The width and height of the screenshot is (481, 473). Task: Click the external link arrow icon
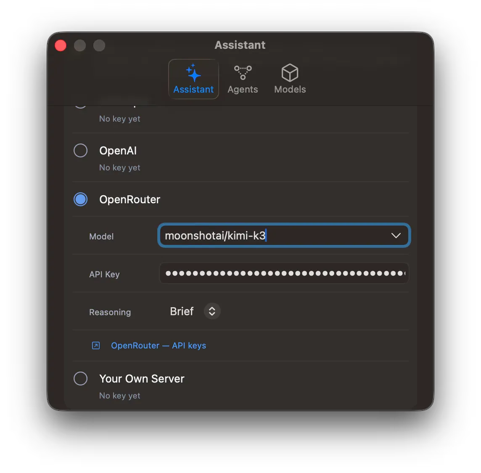pos(96,345)
